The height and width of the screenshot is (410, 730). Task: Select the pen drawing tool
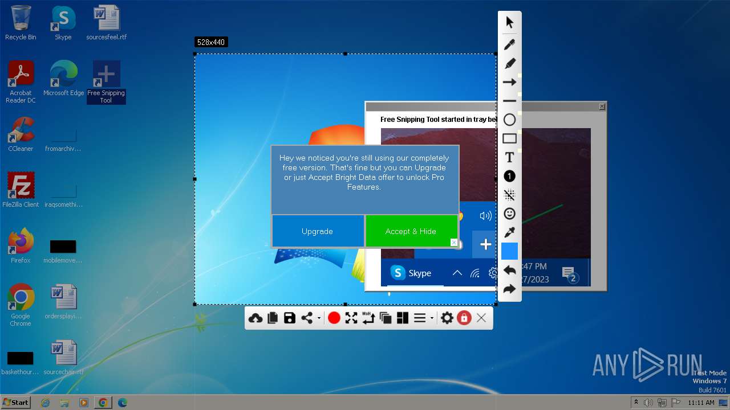[509, 44]
